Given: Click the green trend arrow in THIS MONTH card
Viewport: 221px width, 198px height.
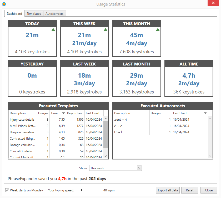Looking at the screenshot, I should click(158, 30).
